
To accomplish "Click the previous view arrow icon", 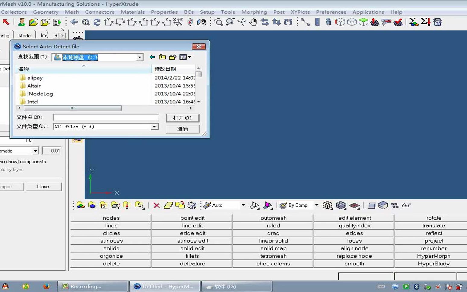I will (x=74, y=22).
